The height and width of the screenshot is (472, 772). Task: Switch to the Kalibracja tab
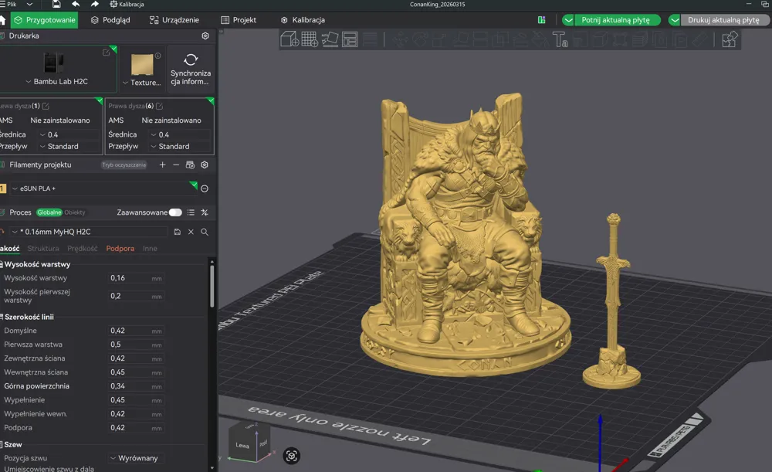[x=303, y=20]
